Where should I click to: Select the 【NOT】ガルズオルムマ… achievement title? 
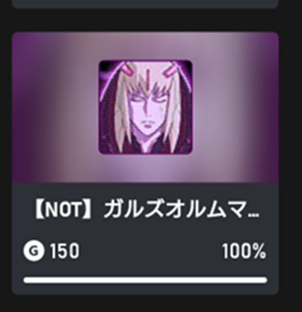point(147,209)
